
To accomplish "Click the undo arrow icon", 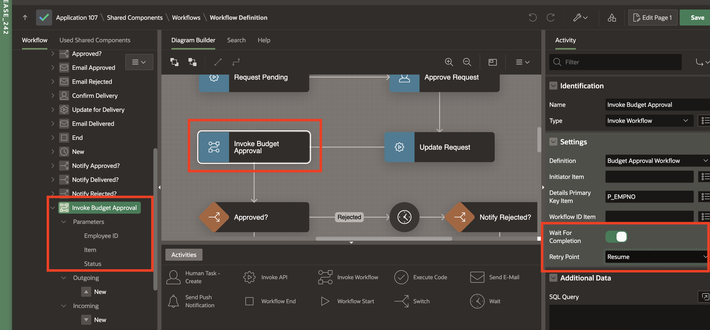I will point(533,18).
